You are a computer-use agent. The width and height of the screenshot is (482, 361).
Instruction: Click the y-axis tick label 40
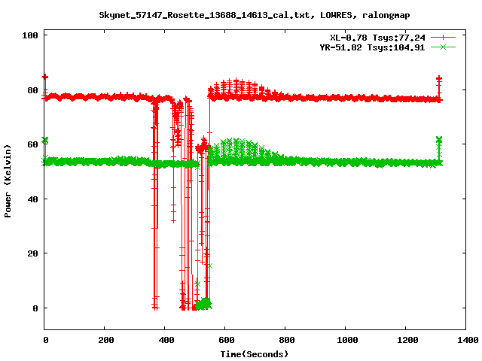click(32, 199)
